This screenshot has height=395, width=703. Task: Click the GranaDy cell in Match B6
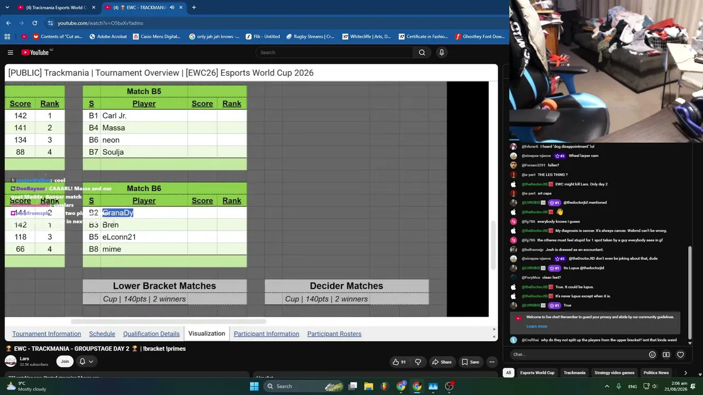coord(144,213)
